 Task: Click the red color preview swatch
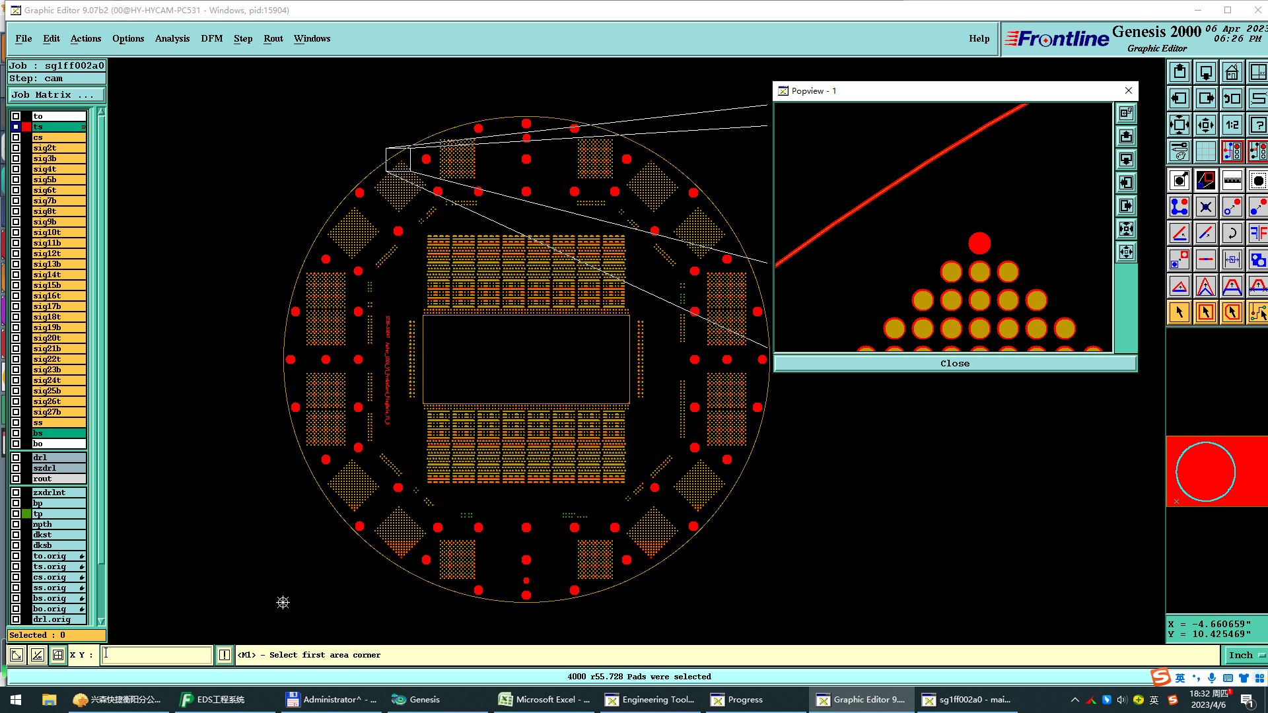tap(1215, 471)
